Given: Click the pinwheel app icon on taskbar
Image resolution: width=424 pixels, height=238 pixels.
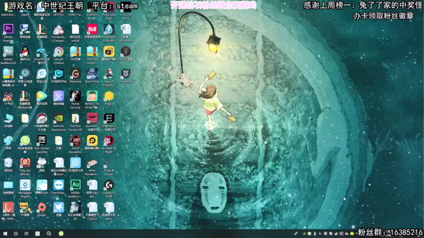Looking at the screenshot, I should click(x=37, y=234).
